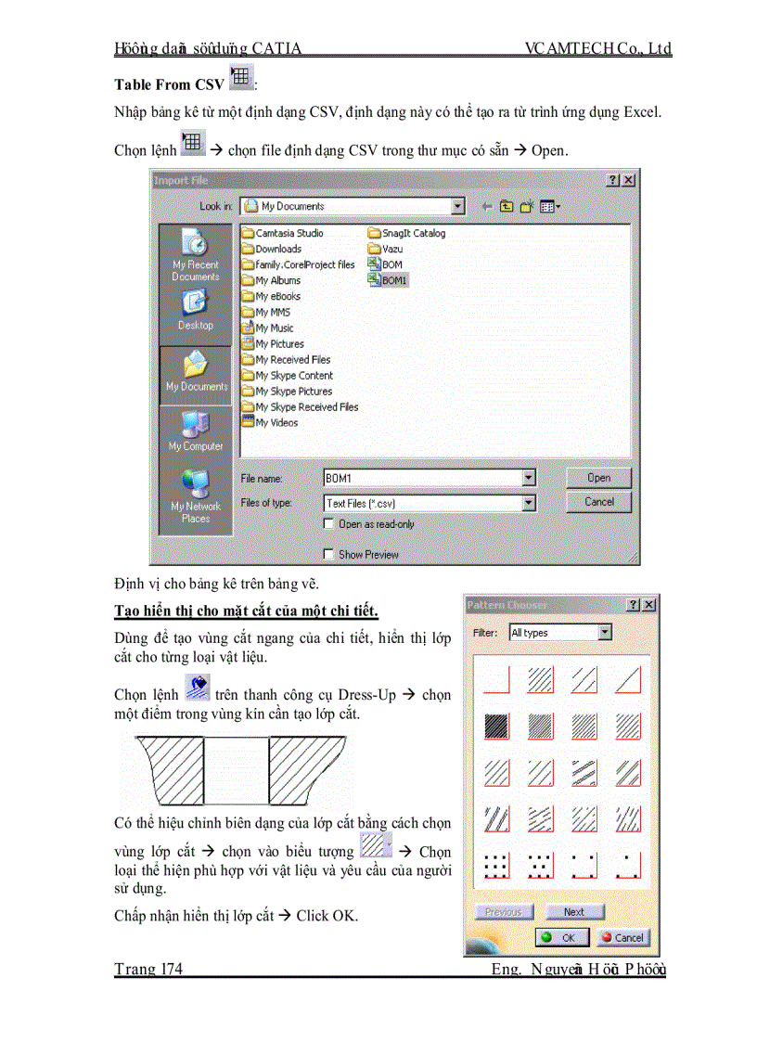
Task: Click the Open button
Action: pyautogui.click(x=598, y=477)
